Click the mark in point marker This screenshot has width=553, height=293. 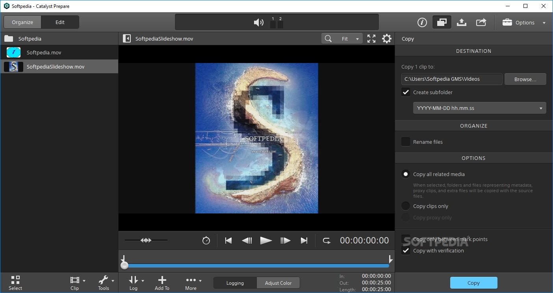coord(123,258)
